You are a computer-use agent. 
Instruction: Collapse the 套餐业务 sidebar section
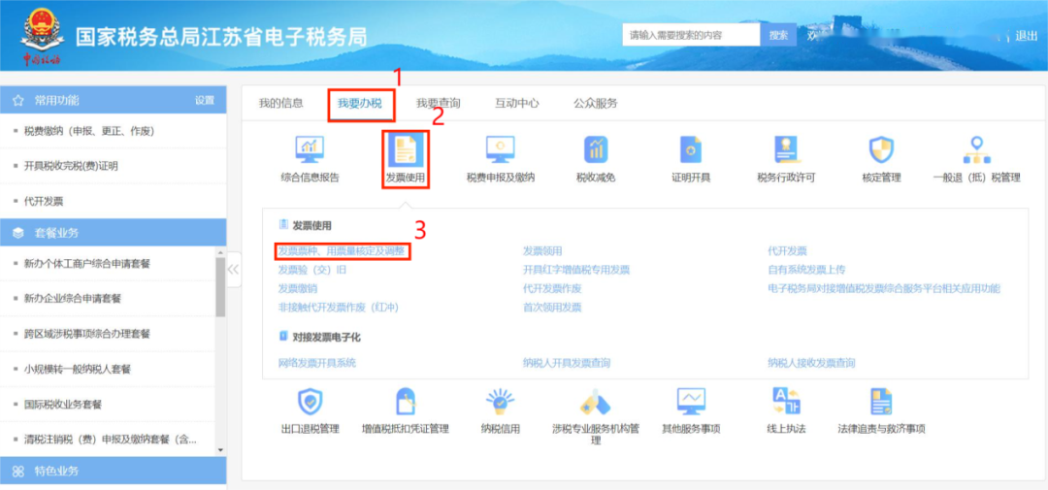pyautogui.click(x=113, y=233)
